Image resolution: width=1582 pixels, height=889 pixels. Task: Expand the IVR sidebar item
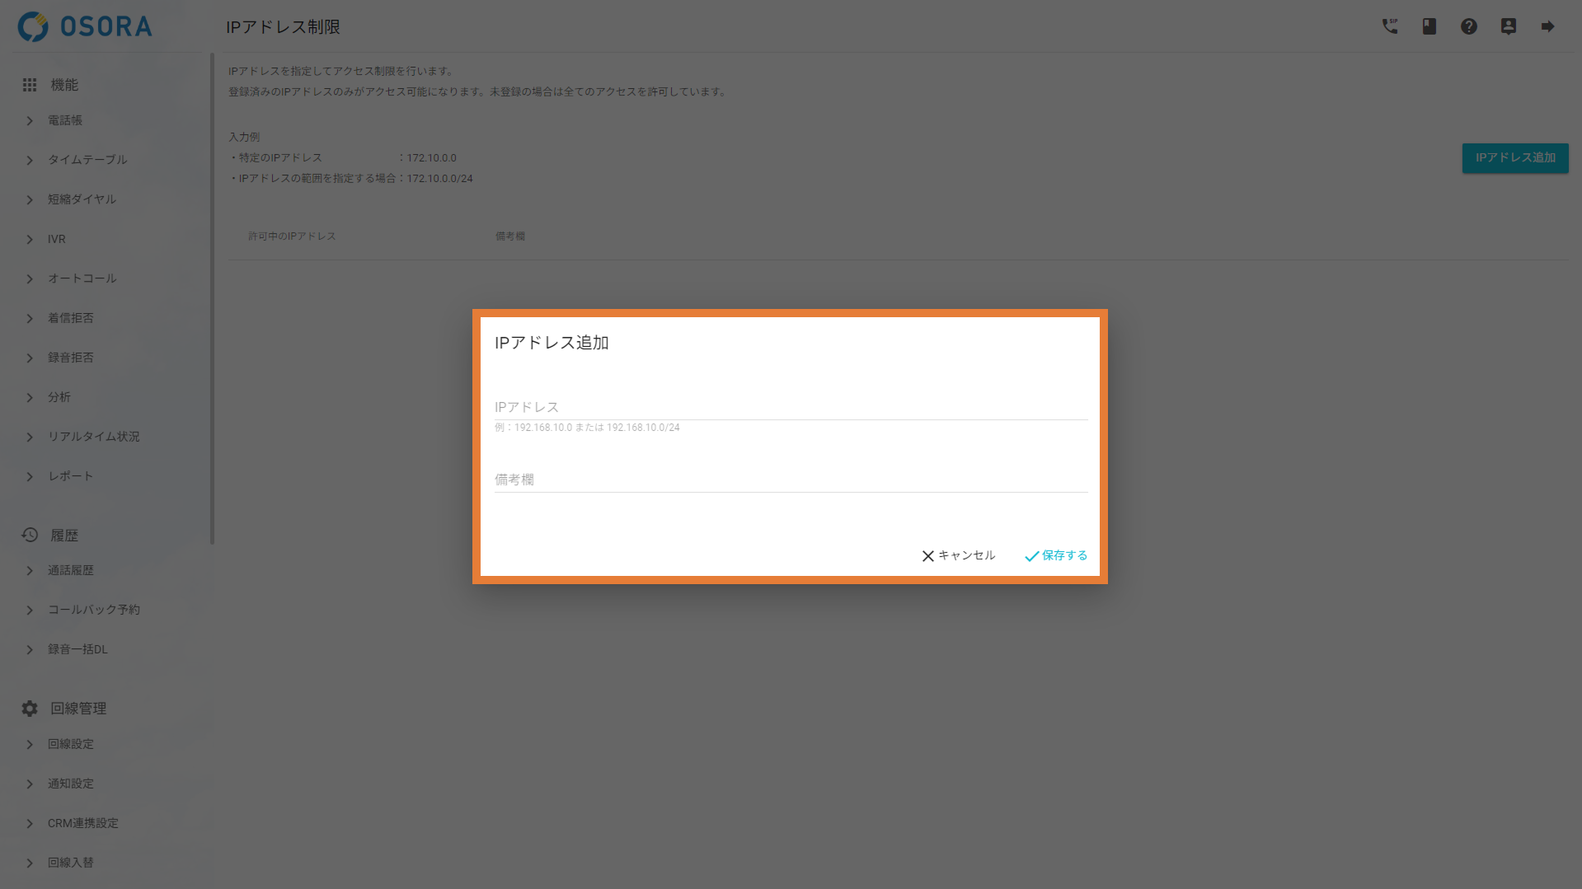(x=56, y=239)
